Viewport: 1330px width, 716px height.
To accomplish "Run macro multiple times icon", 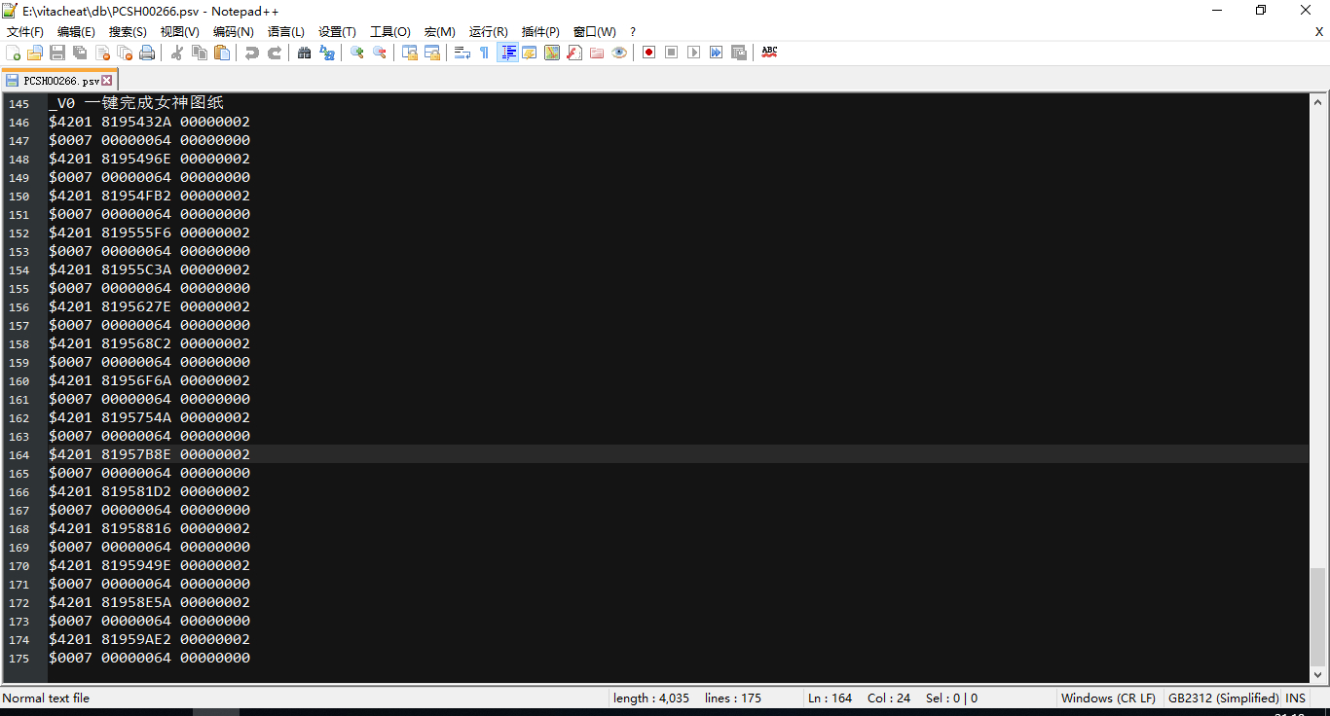I will pyautogui.click(x=716, y=53).
